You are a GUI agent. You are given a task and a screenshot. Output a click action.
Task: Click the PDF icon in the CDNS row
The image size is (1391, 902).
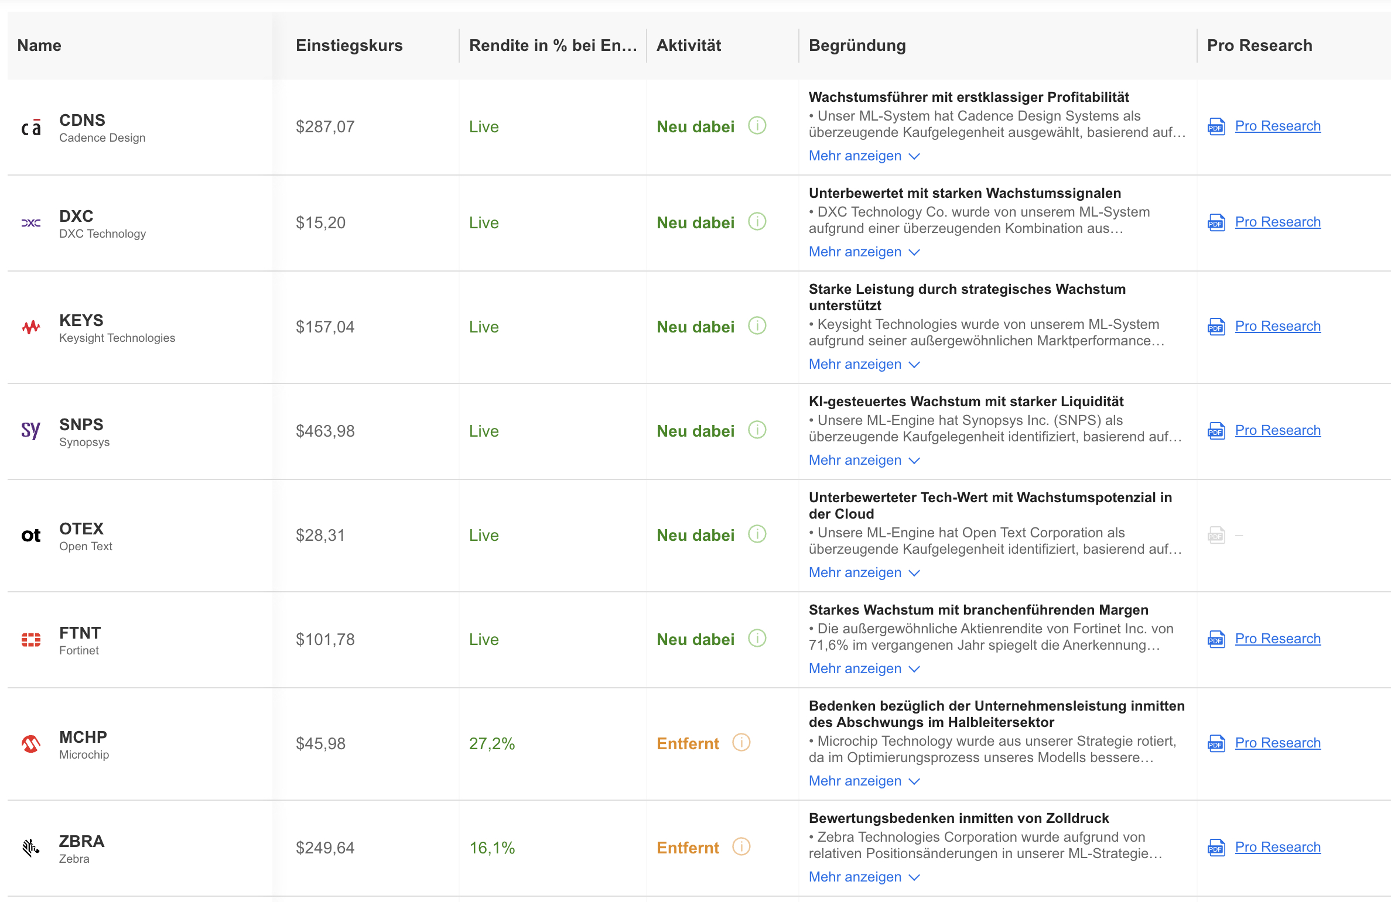1216,126
